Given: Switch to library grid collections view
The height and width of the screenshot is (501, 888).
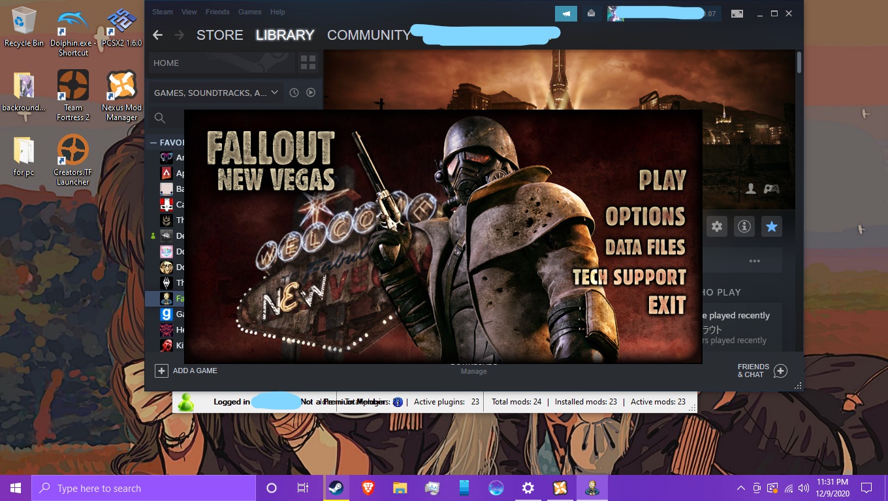Looking at the screenshot, I should click(308, 63).
